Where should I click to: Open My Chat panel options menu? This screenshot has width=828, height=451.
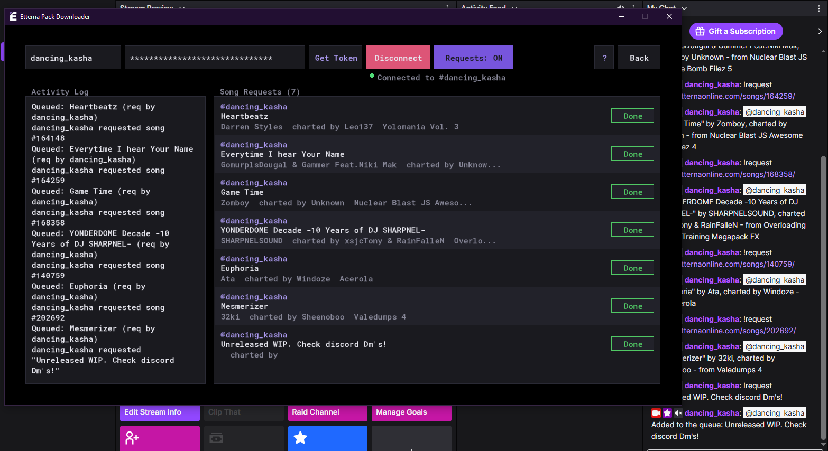point(820,7)
